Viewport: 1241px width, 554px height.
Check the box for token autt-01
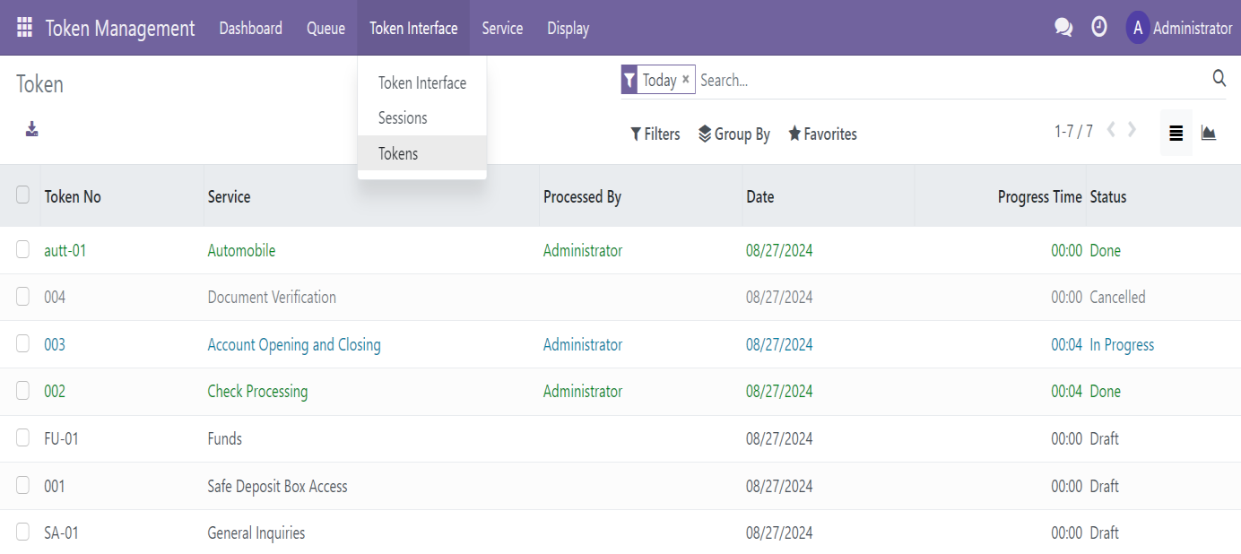click(x=23, y=250)
